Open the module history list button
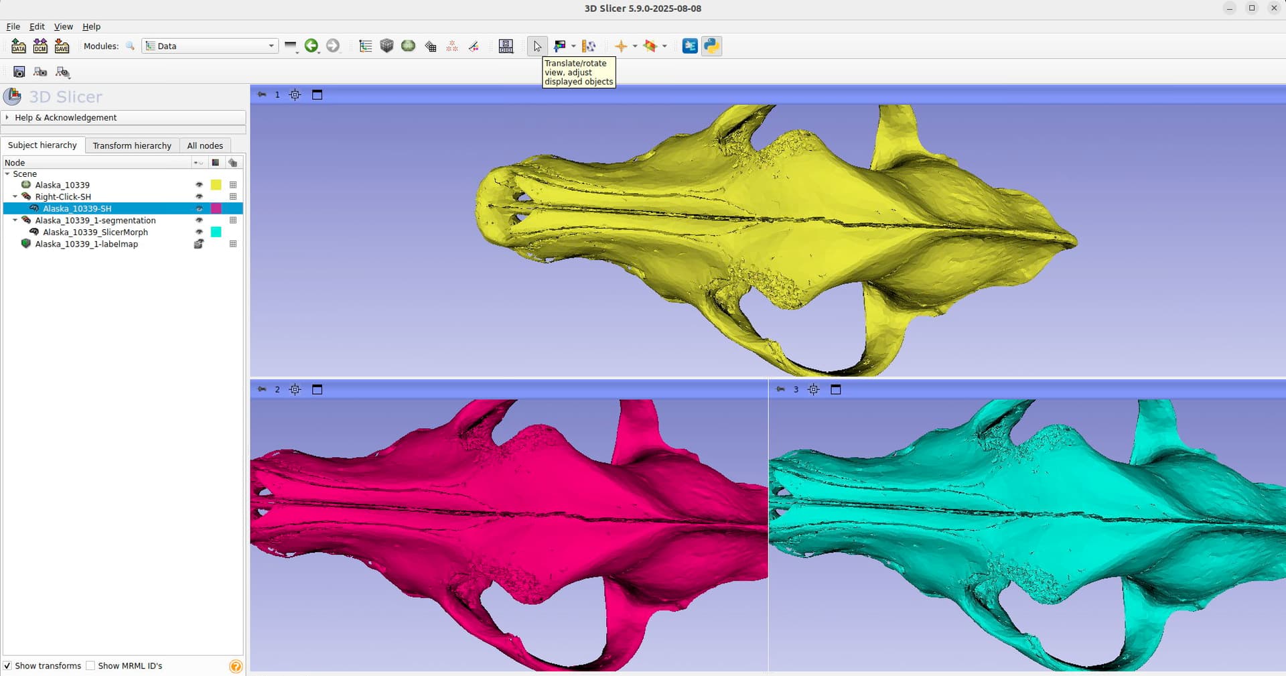1286x676 pixels. coord(291,46)
